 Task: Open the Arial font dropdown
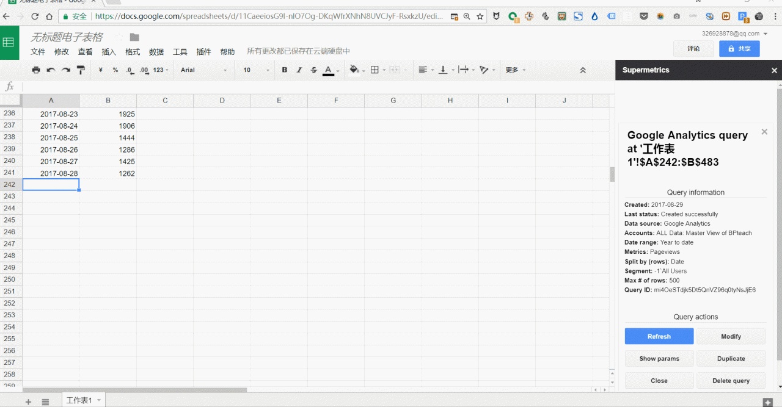pyautogui.click(x=203, y=70)
